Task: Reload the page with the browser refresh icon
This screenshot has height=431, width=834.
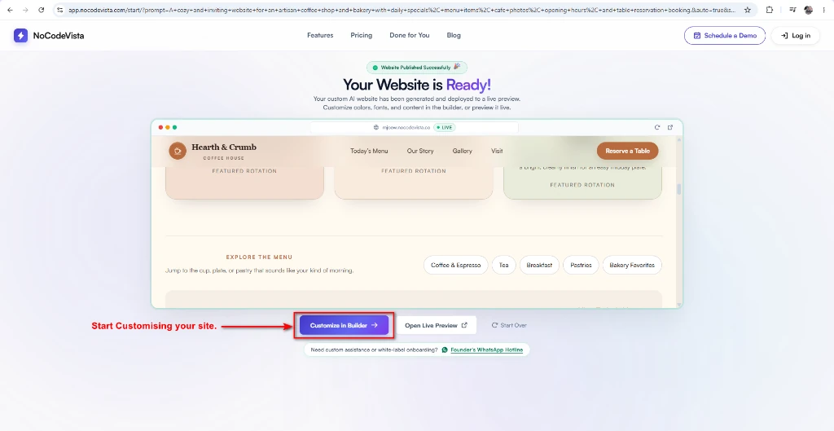Action: click(41, 10)
